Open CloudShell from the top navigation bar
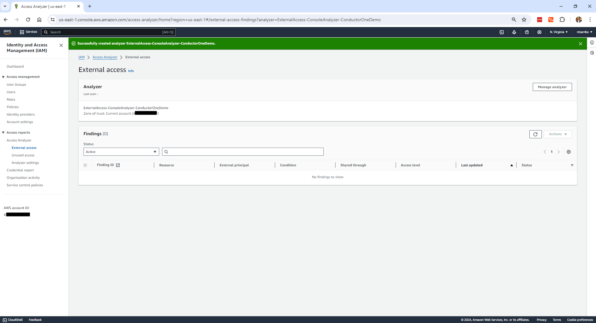This screenshot has width=596, height=323. (x=502, y=32)
